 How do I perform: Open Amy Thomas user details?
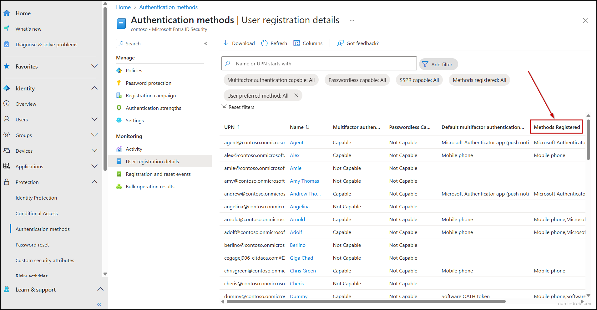click(304, 181)
